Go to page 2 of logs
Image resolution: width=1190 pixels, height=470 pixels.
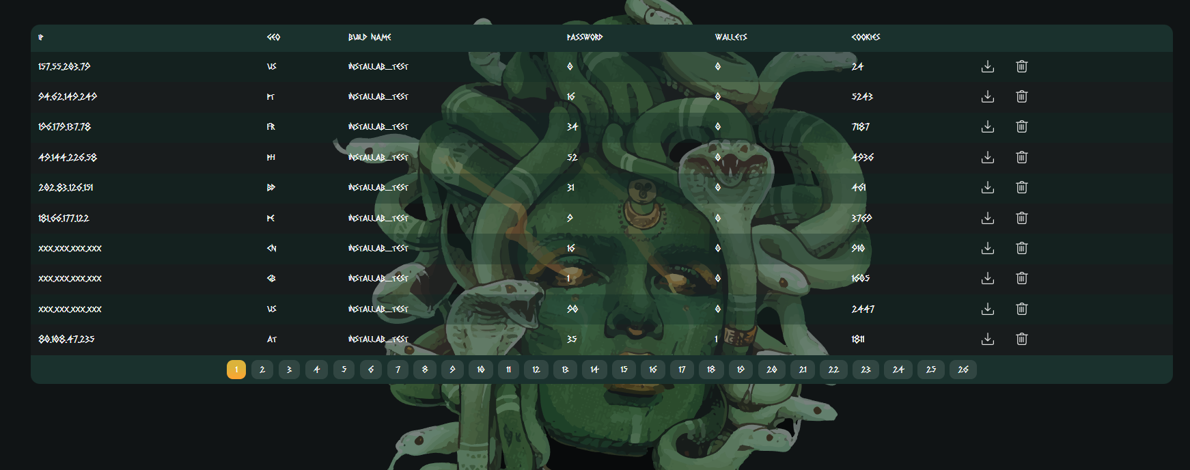tap(262, 370)
